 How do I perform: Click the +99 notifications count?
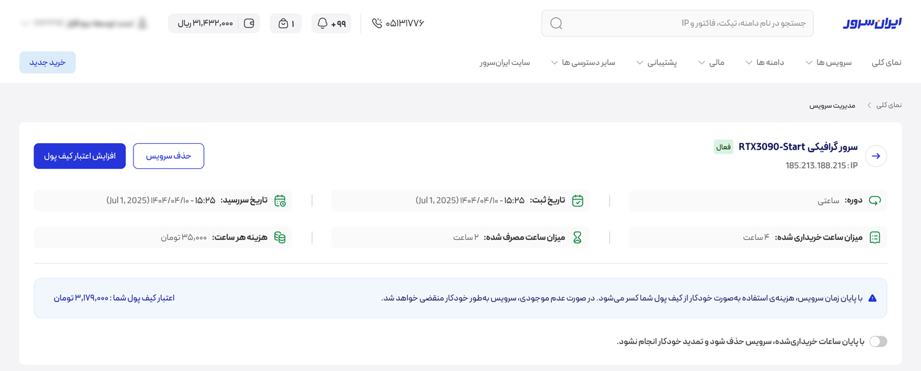coord(339,24)
